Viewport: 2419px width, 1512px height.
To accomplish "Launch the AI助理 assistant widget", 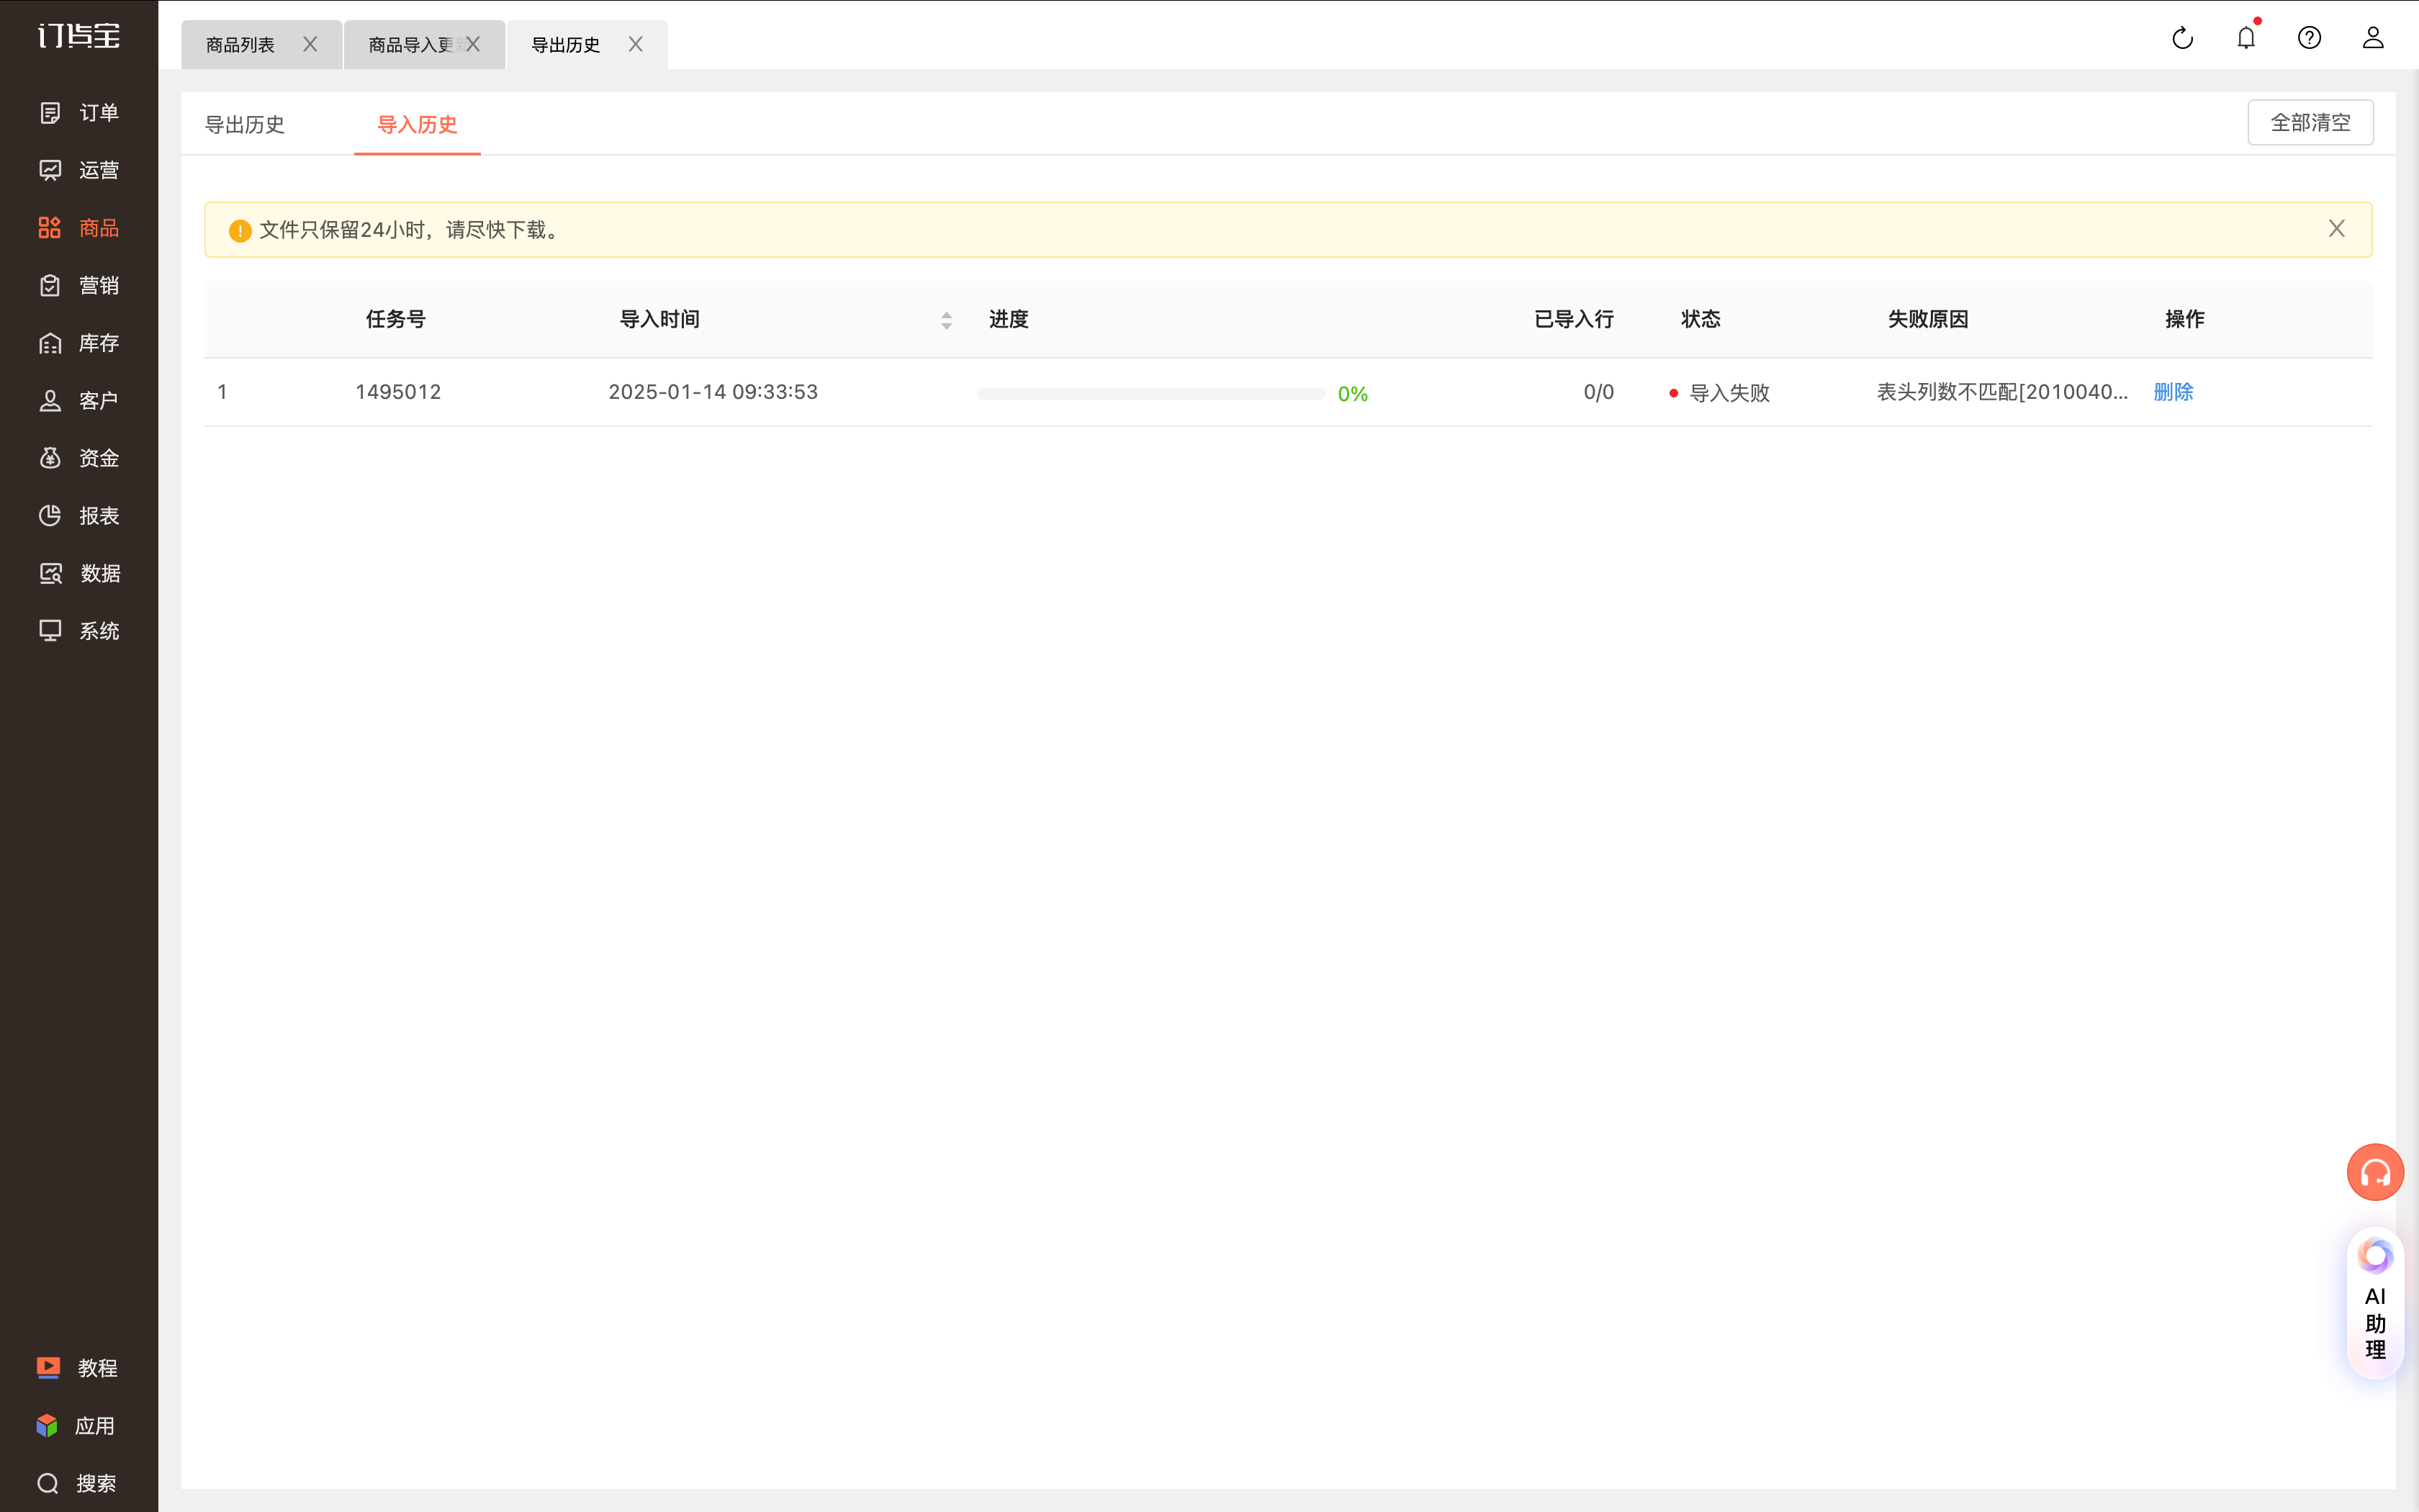I will point(2375,1302).
